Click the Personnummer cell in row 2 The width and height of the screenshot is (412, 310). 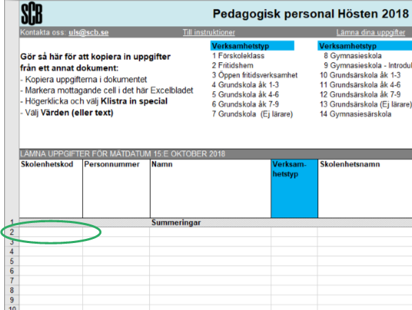click(116, 232)
